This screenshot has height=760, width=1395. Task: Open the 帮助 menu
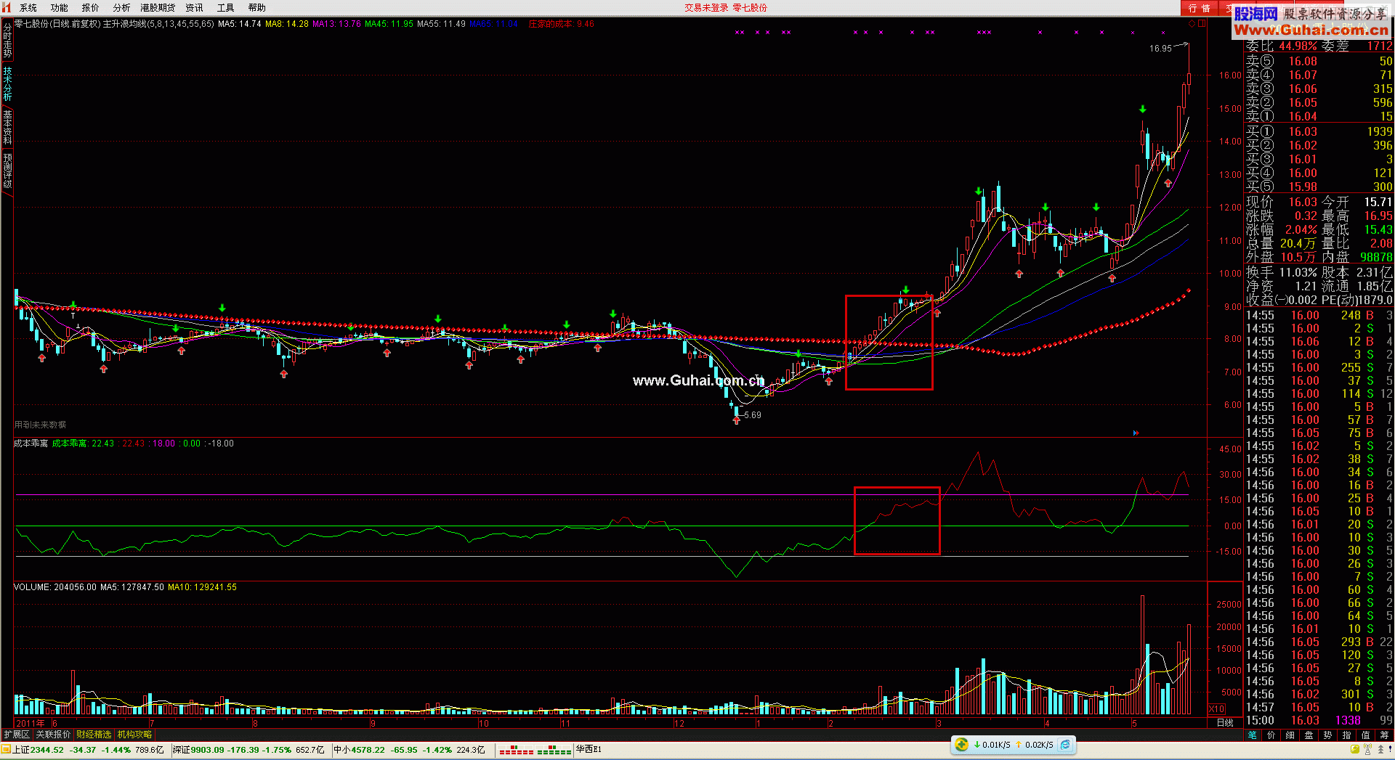tap(257, 7)
